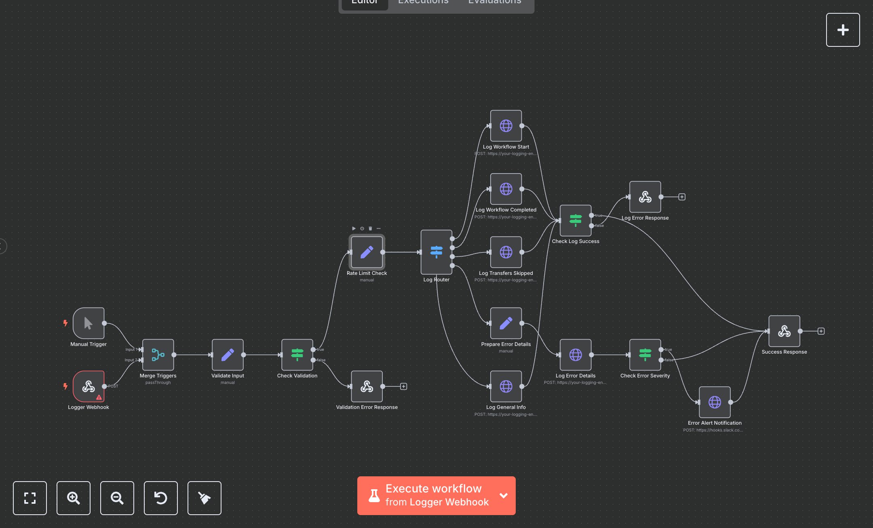Zoom out of the canvas

coord(117,498)
